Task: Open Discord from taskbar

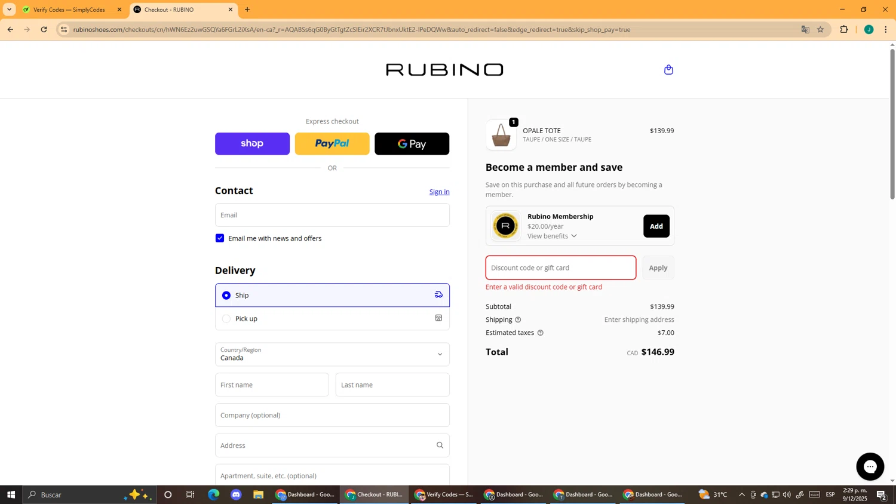Action: [x=236, y=494]
